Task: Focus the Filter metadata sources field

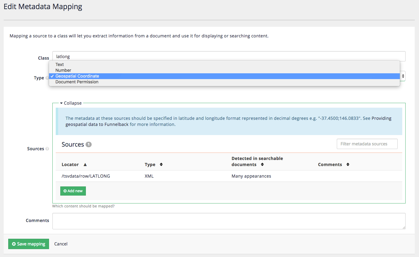Action: tap(367, 144)
